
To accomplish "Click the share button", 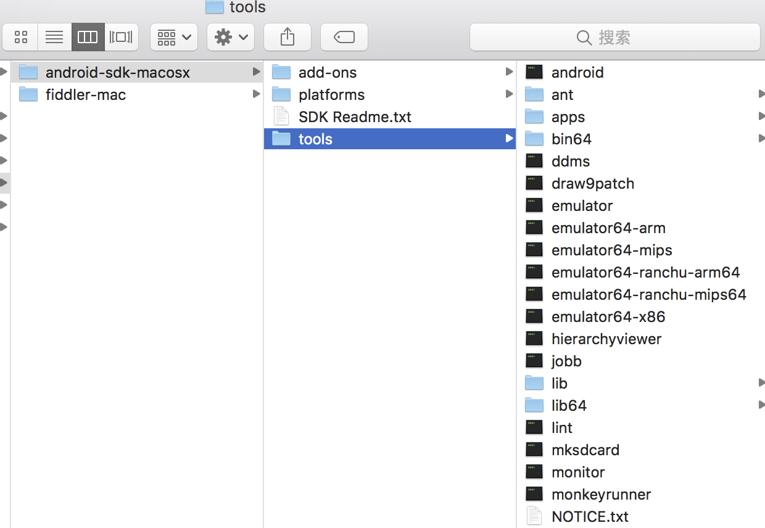I will 287,37.
